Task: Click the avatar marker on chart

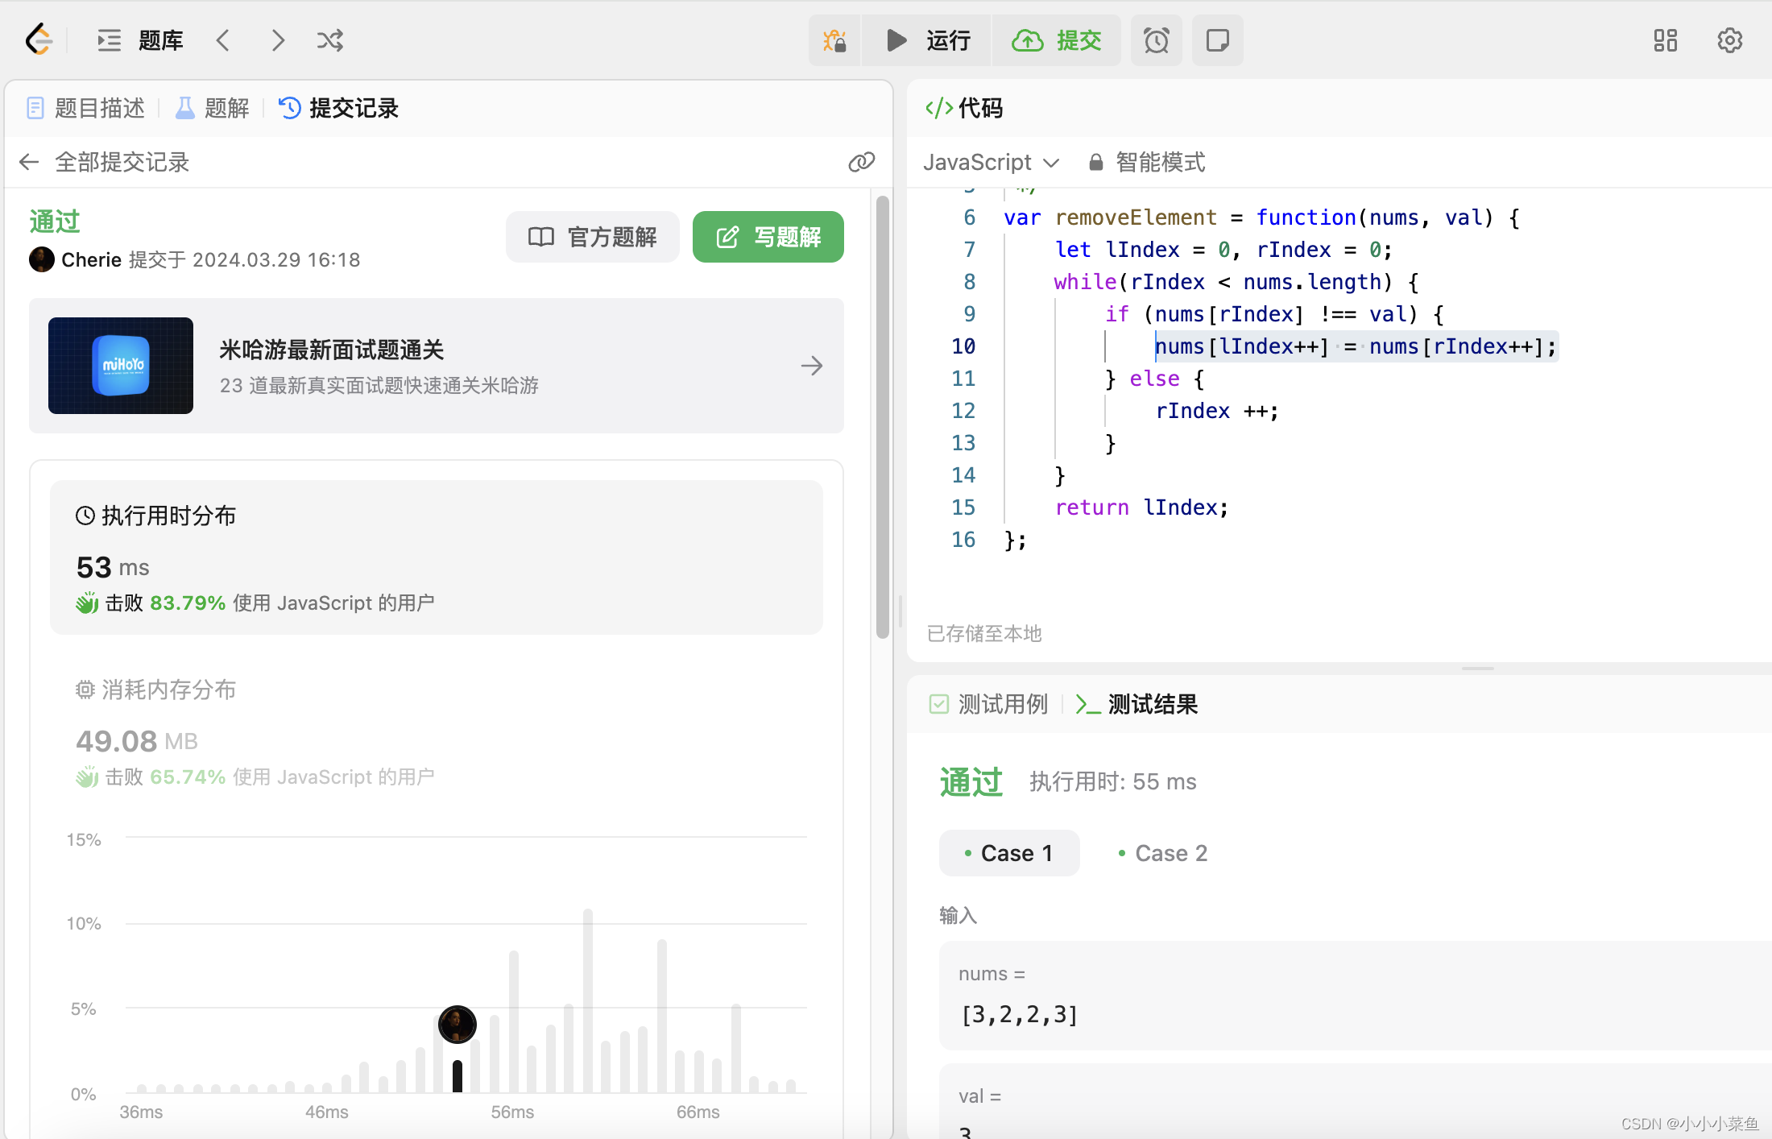Action: [x=457, y=1025]
